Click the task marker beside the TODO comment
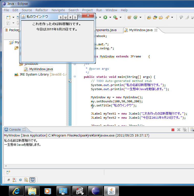The width and height of the screenshot is (194, 196). pyautogui.click(x=70, y=81)
